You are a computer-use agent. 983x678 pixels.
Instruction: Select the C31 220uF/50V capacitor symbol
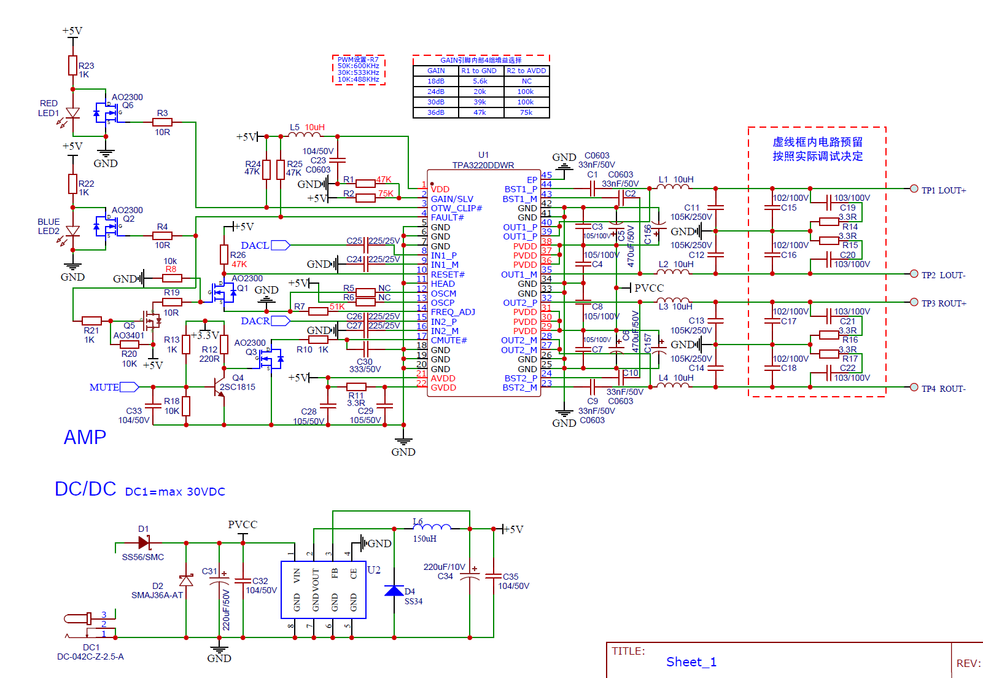click(219, 580)
